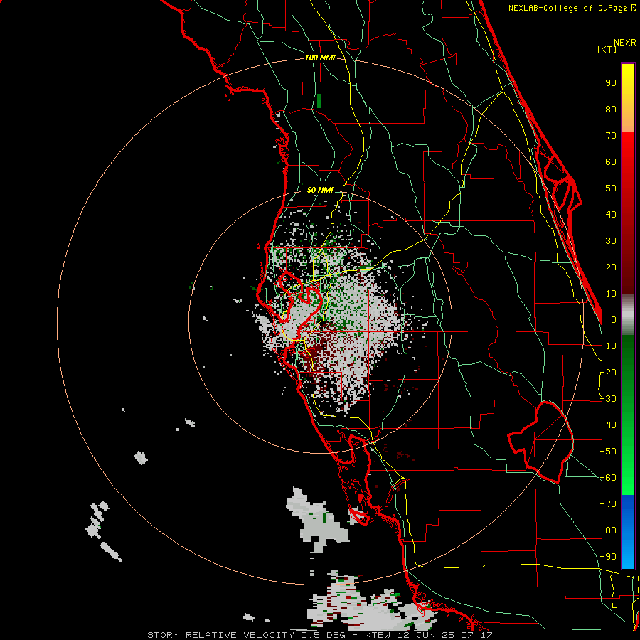Viewport: 640px width, 640px height.
Task: Click the -10 knot label on the scale
Action: click(x=608, y=346)
